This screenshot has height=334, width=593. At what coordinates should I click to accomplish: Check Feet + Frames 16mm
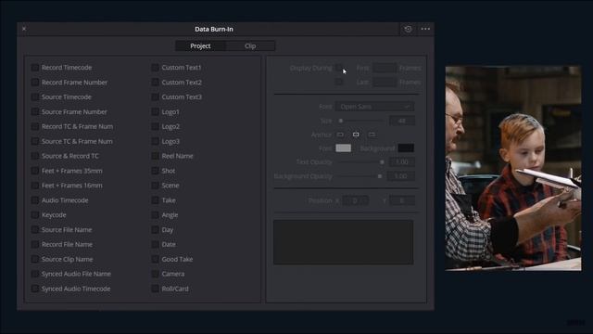tap(35, 186)
